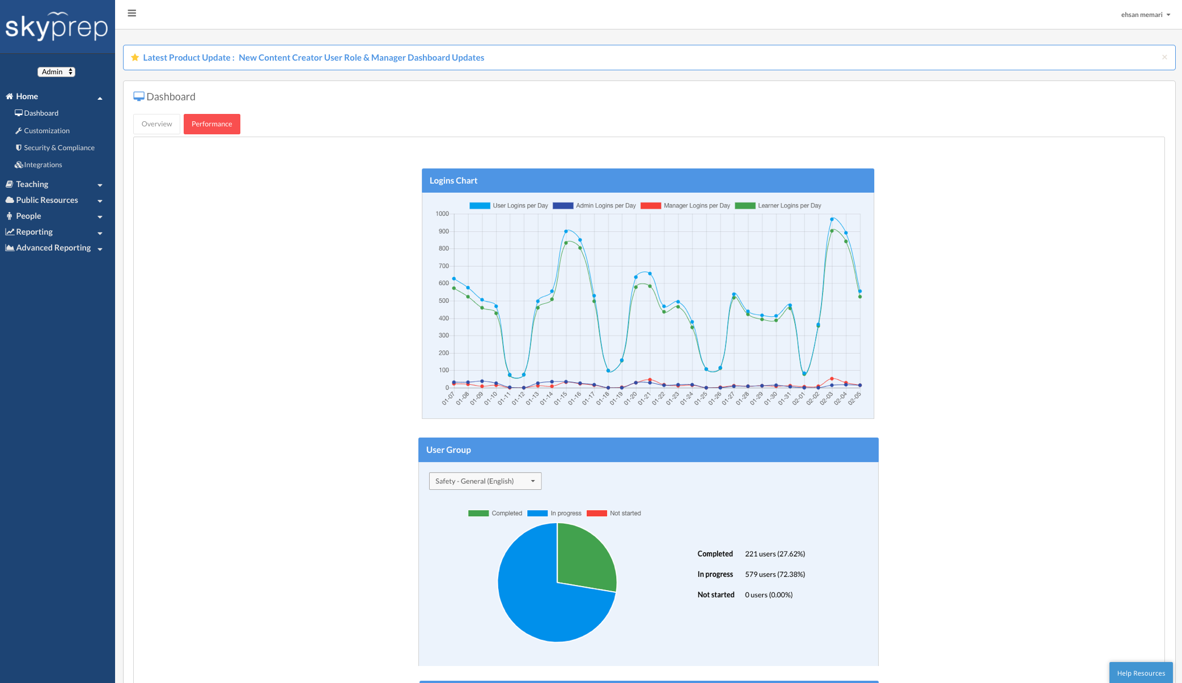Expand the Teaching sidebar section

32,184
